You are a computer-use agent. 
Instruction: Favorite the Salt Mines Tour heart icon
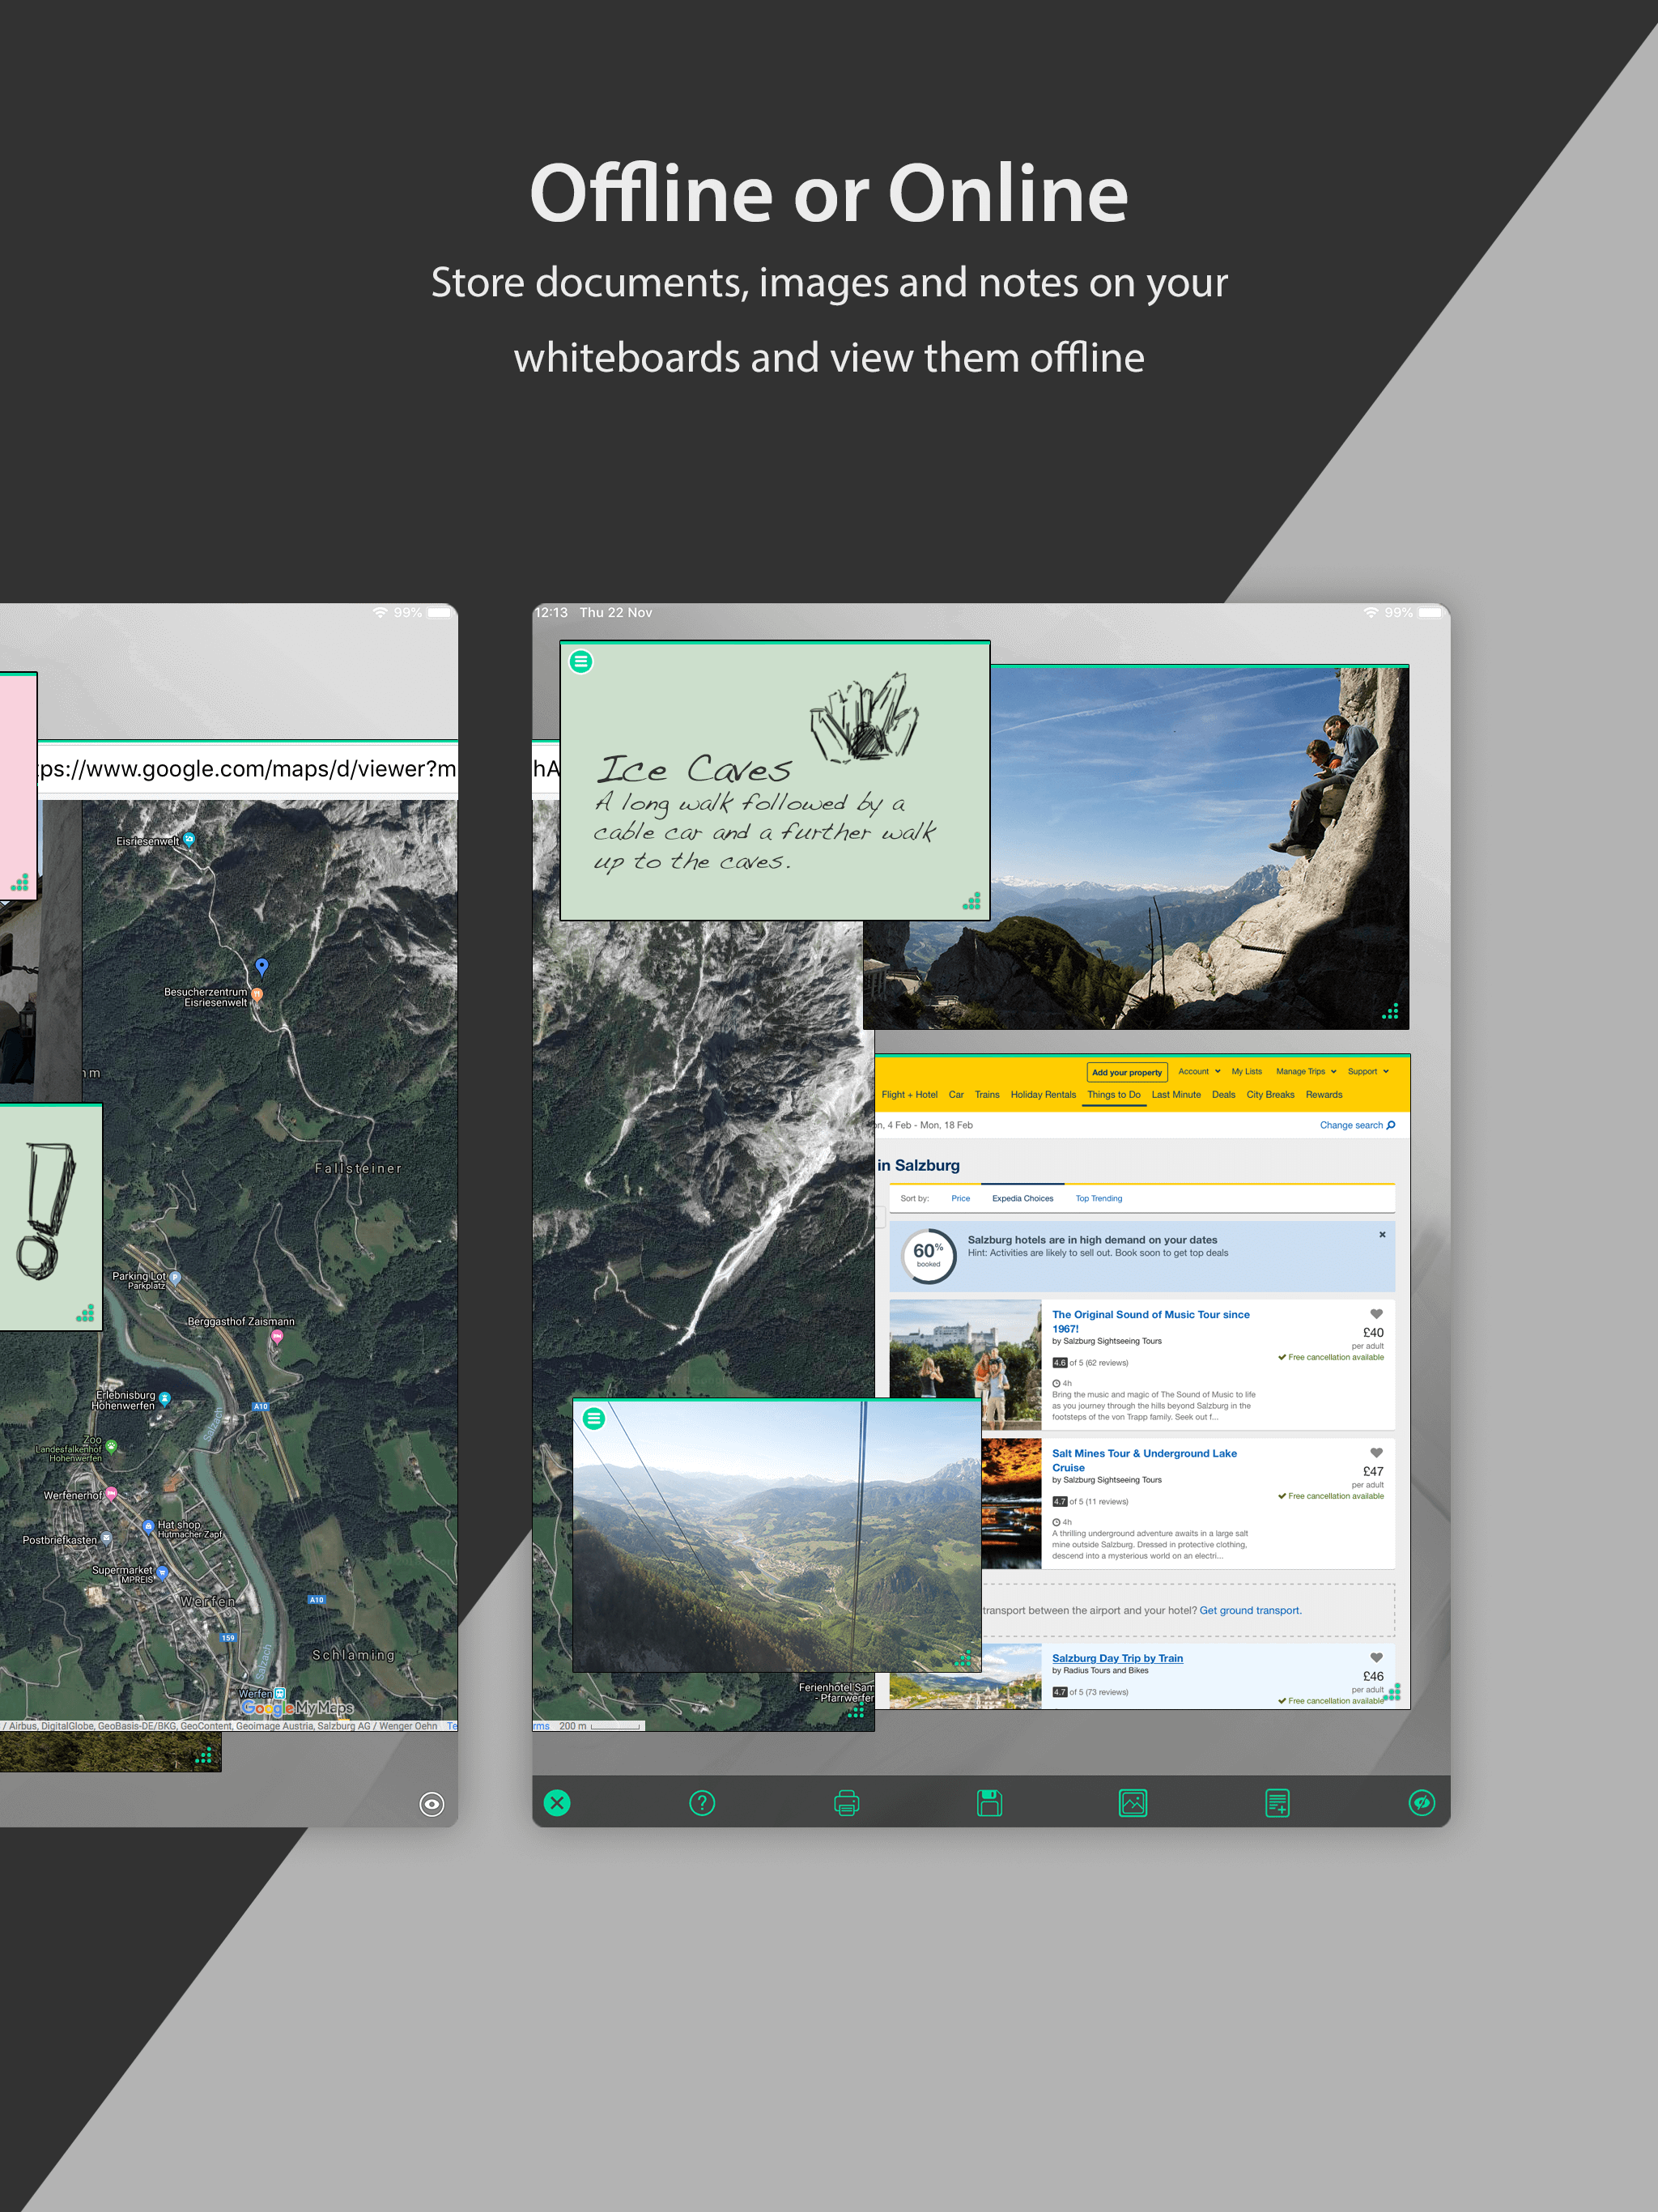(1376, 1452)
